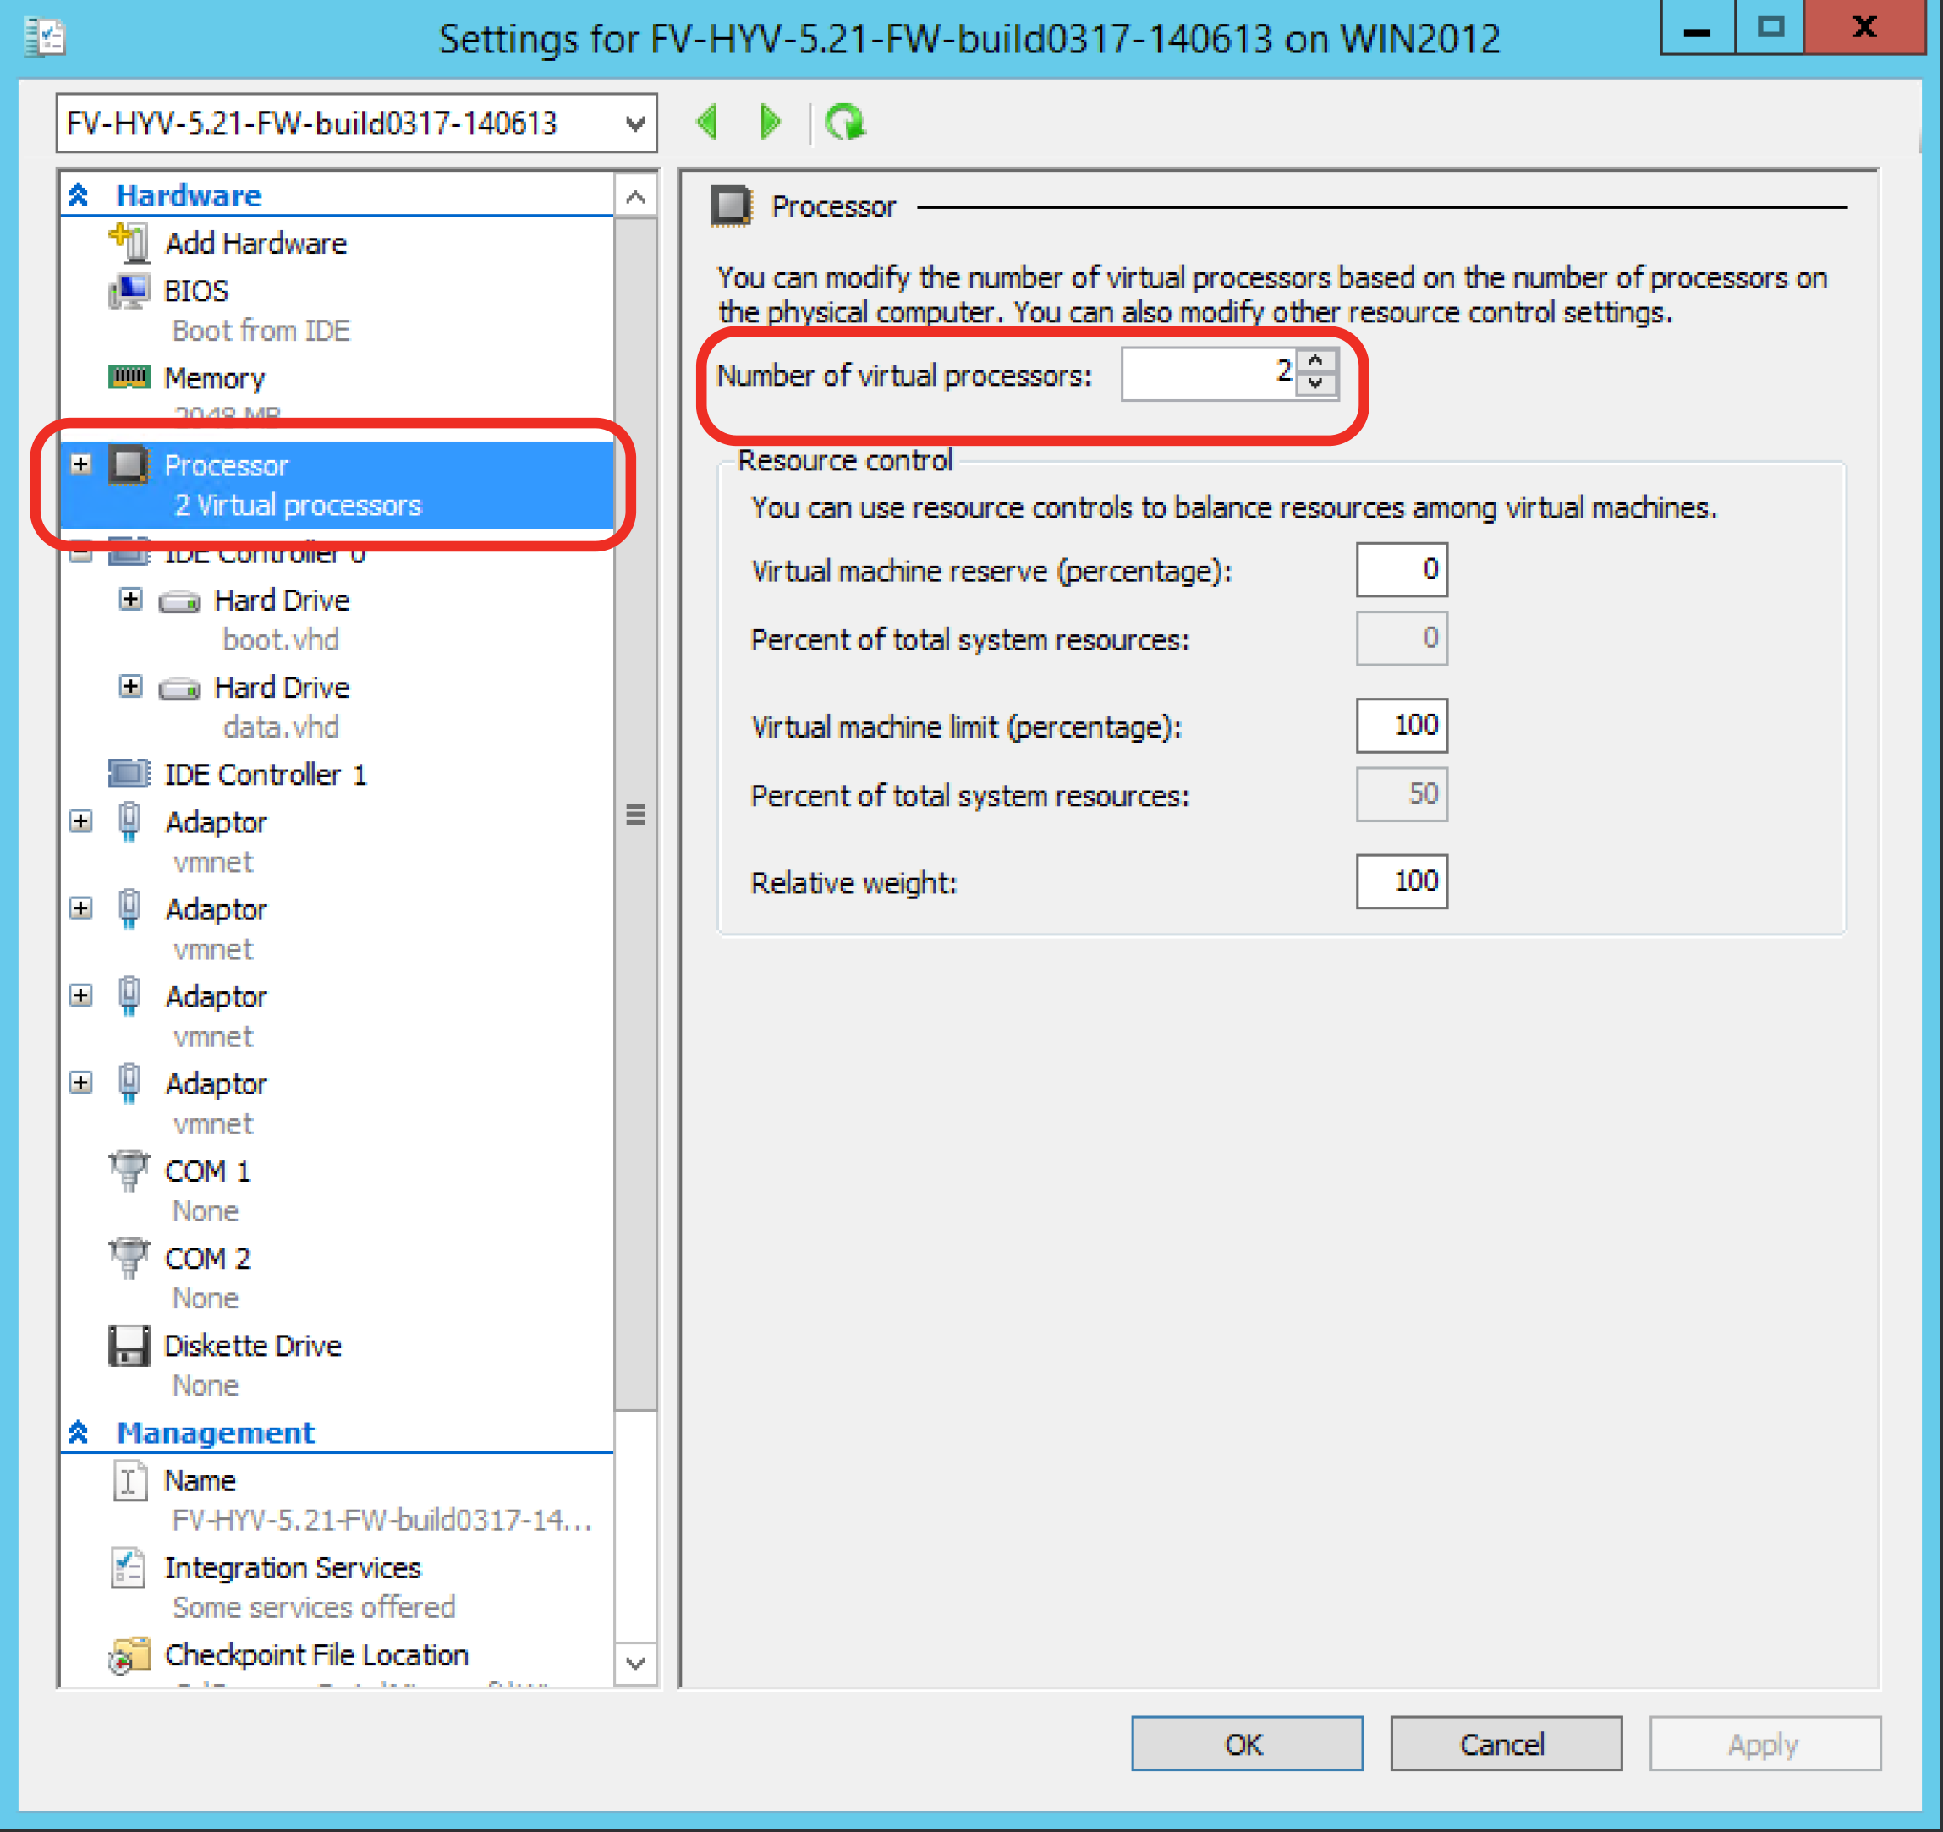Screen dimensions: 1943x1832
Task: Click the OK button
Action: click(x=1245, y=1743)
